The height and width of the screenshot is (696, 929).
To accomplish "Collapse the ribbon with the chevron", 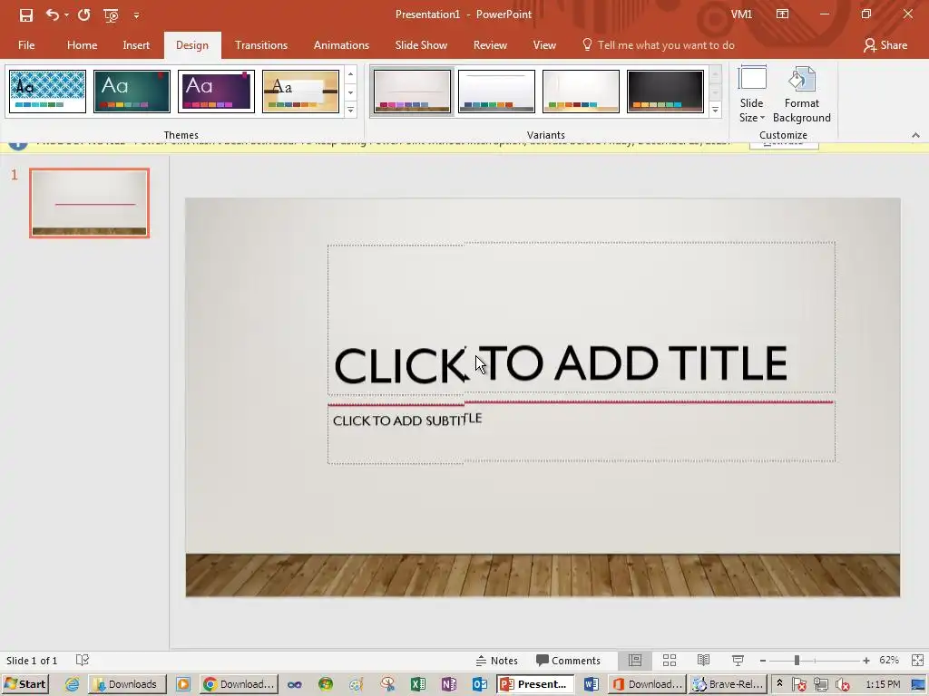I will click(915, 135).
